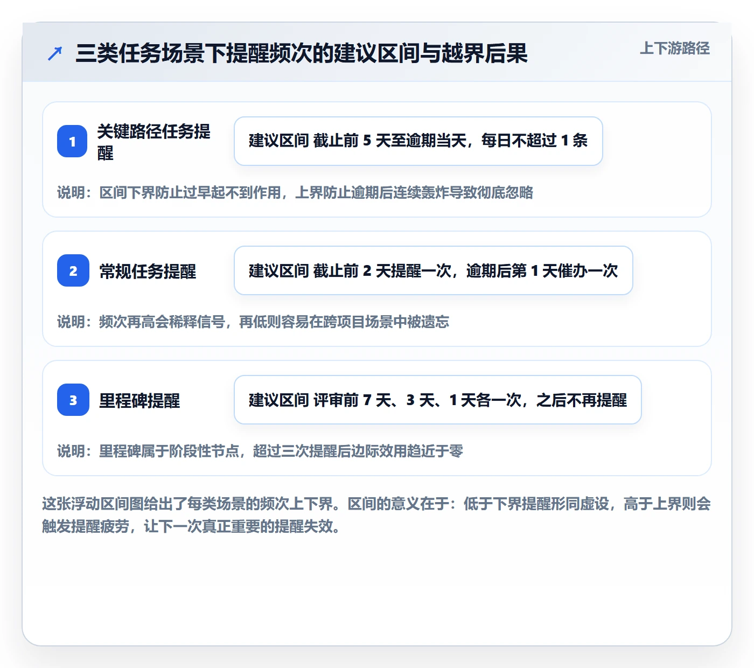The image size is (754, 668).
Task: Click the 常规任务提醒 heading
Action: (x=148, y=271)
